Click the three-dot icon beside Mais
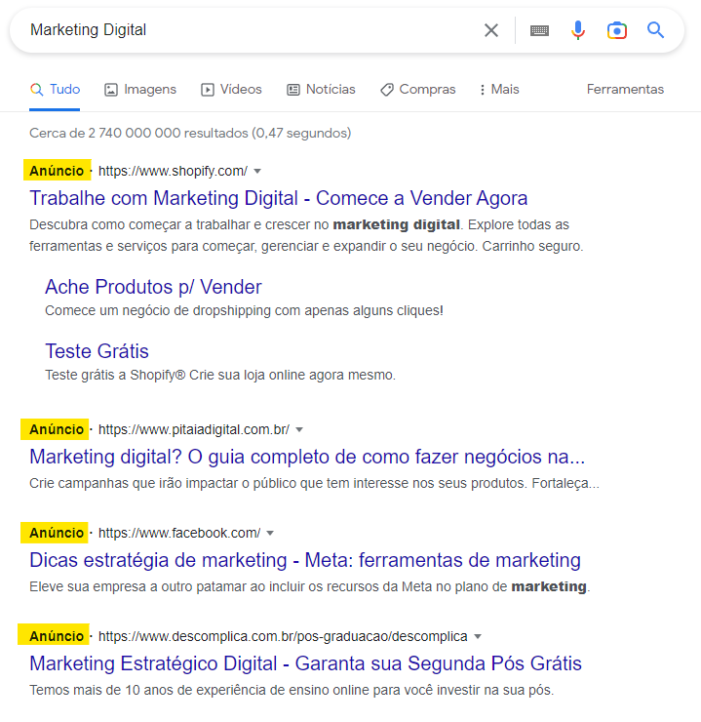The width and height of the screenshot is (701, 722). [483, 90]
